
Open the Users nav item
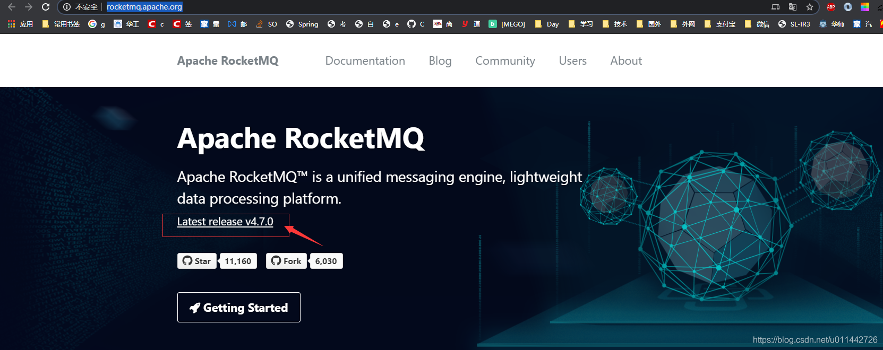573,60
